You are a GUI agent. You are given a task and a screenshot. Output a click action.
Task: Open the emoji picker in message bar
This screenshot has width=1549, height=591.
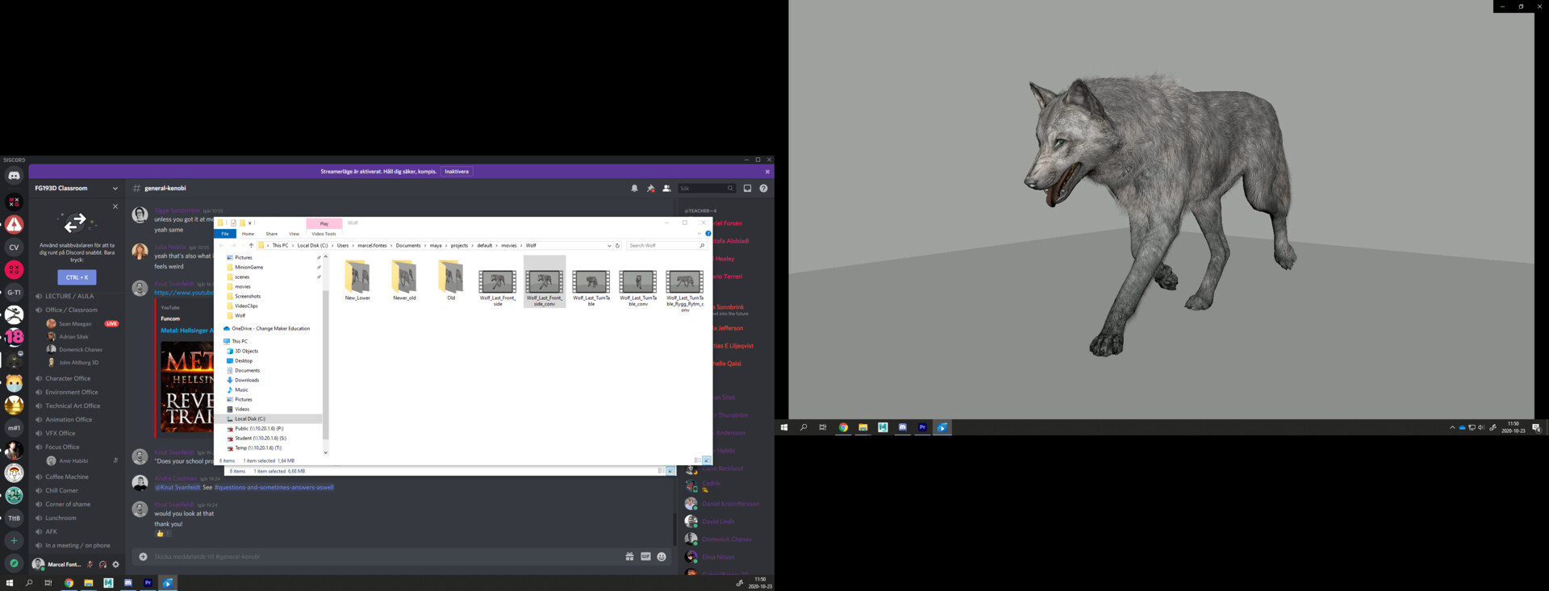pyautogui.click(x=662, y=556)
